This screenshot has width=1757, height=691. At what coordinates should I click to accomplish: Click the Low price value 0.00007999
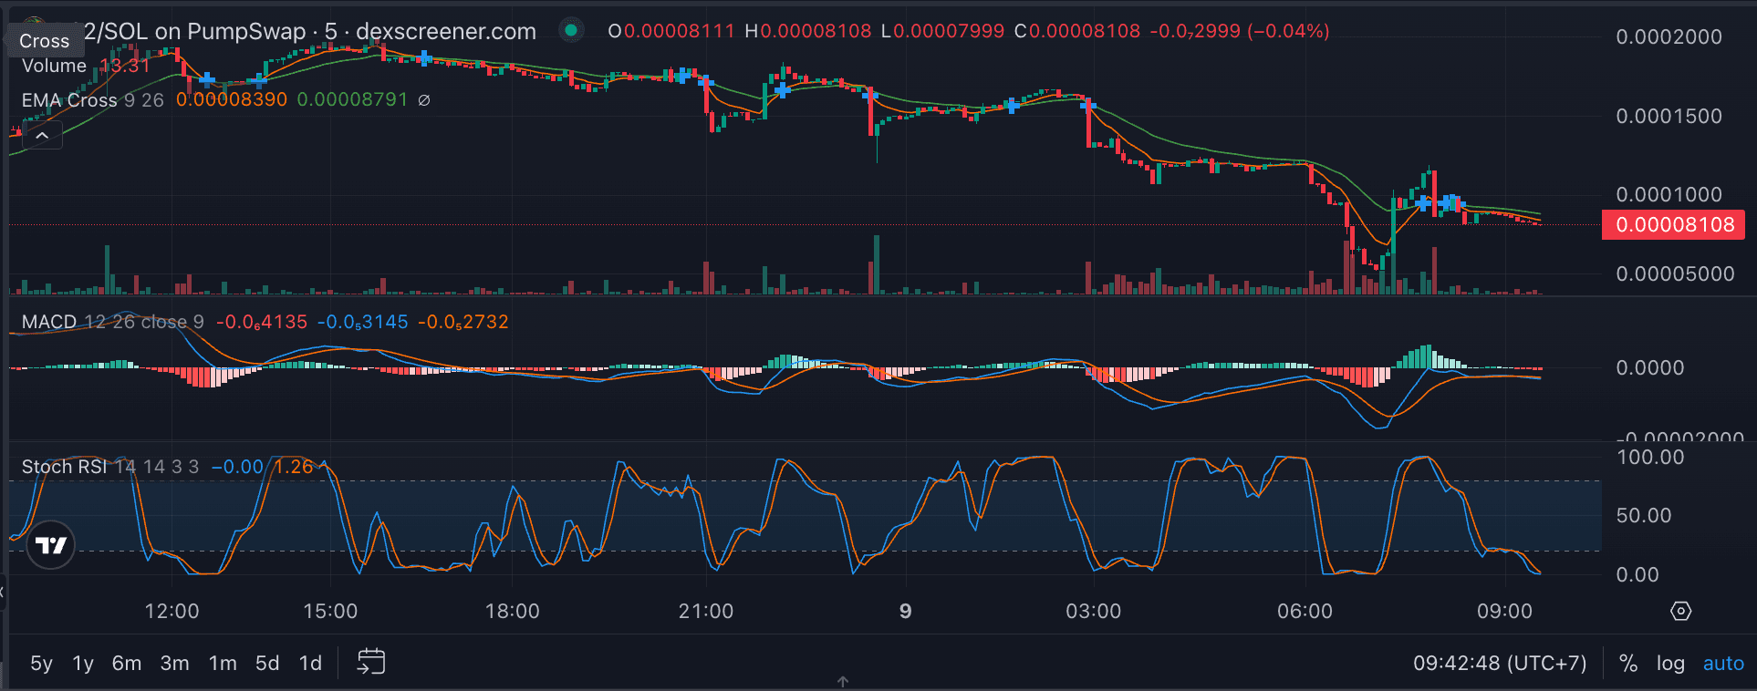[x=949, y=31]
